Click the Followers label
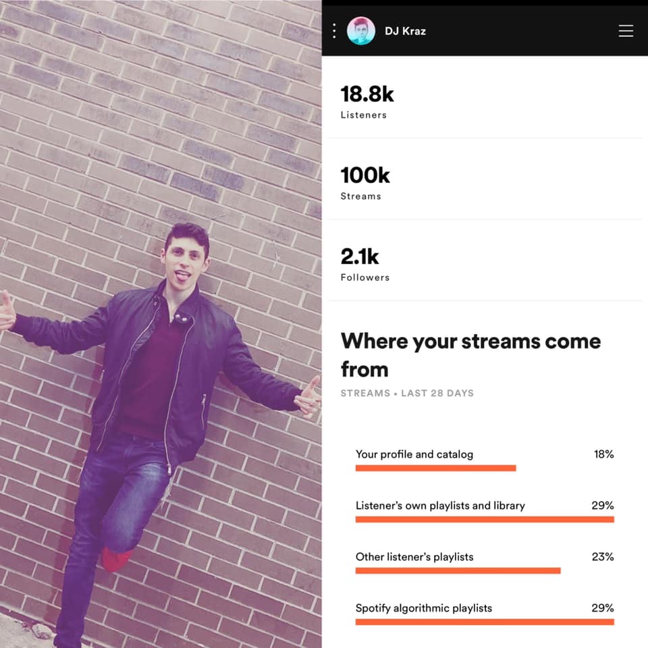This screenshot has width=648, height=648. pyautogui.click(x=365, y=277)
